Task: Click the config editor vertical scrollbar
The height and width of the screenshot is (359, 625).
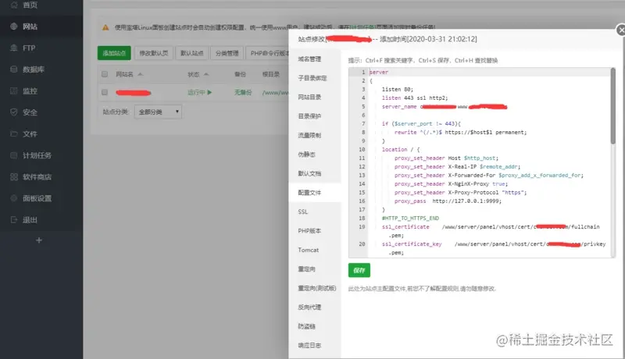Action: tap(613, 106)
